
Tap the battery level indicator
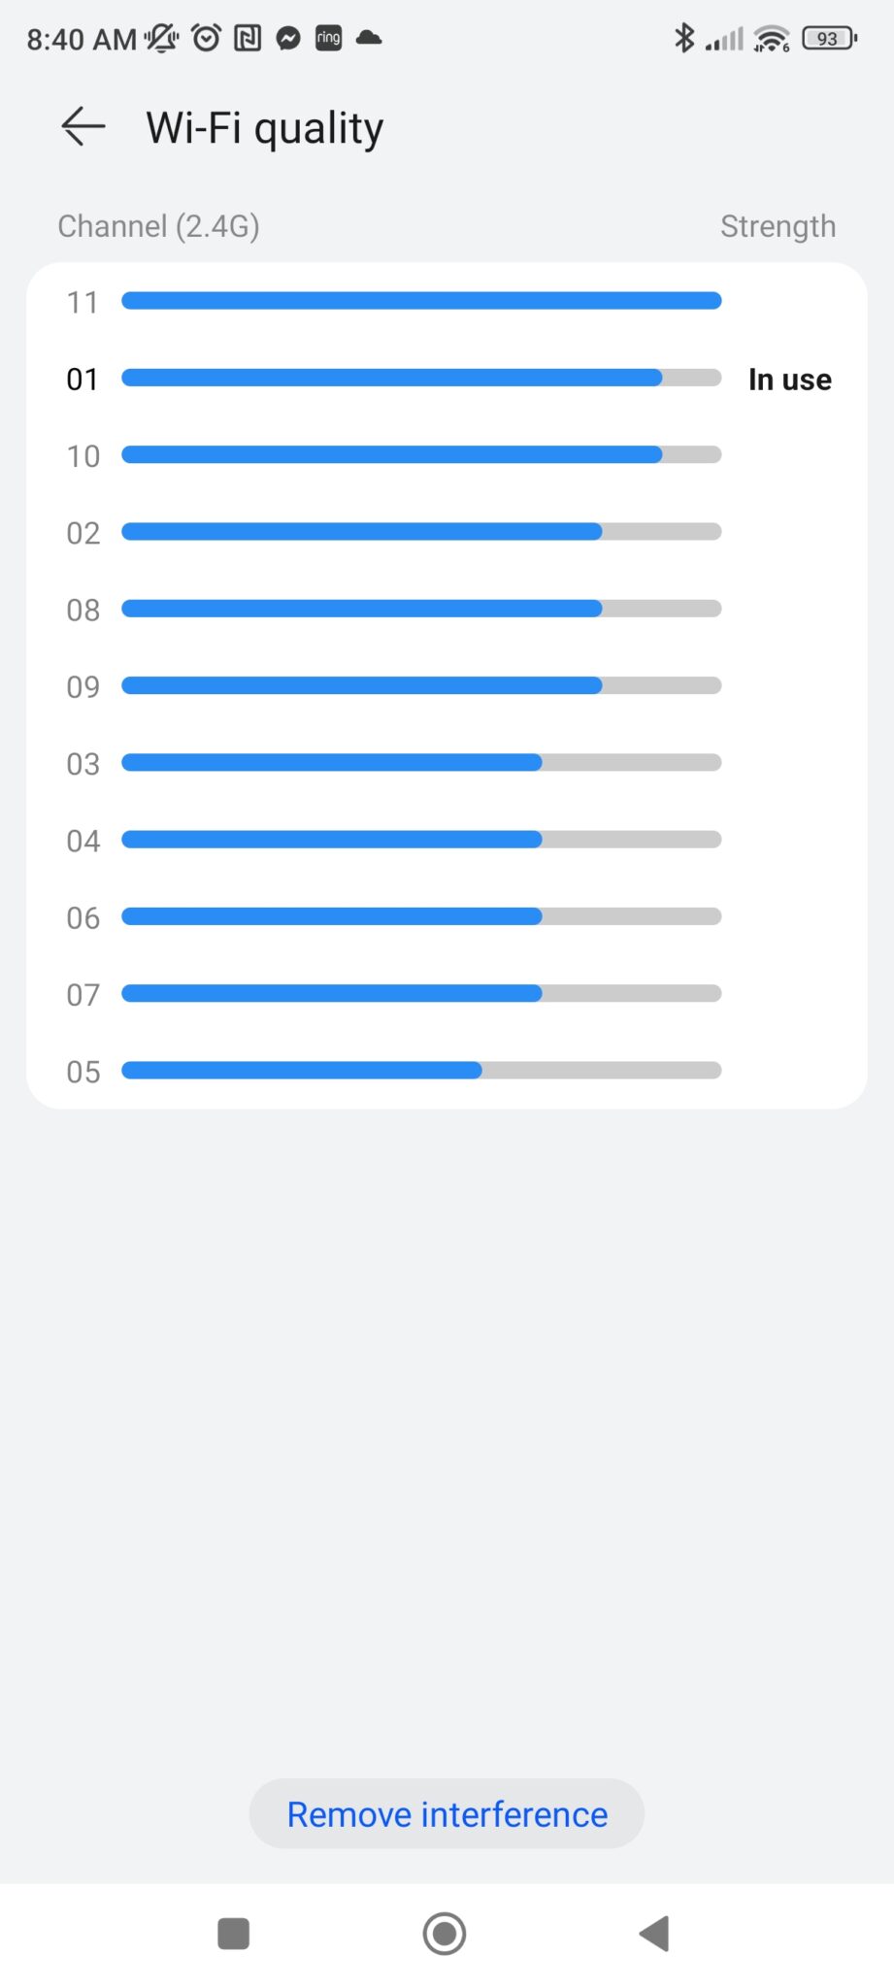tap(829, 38)
